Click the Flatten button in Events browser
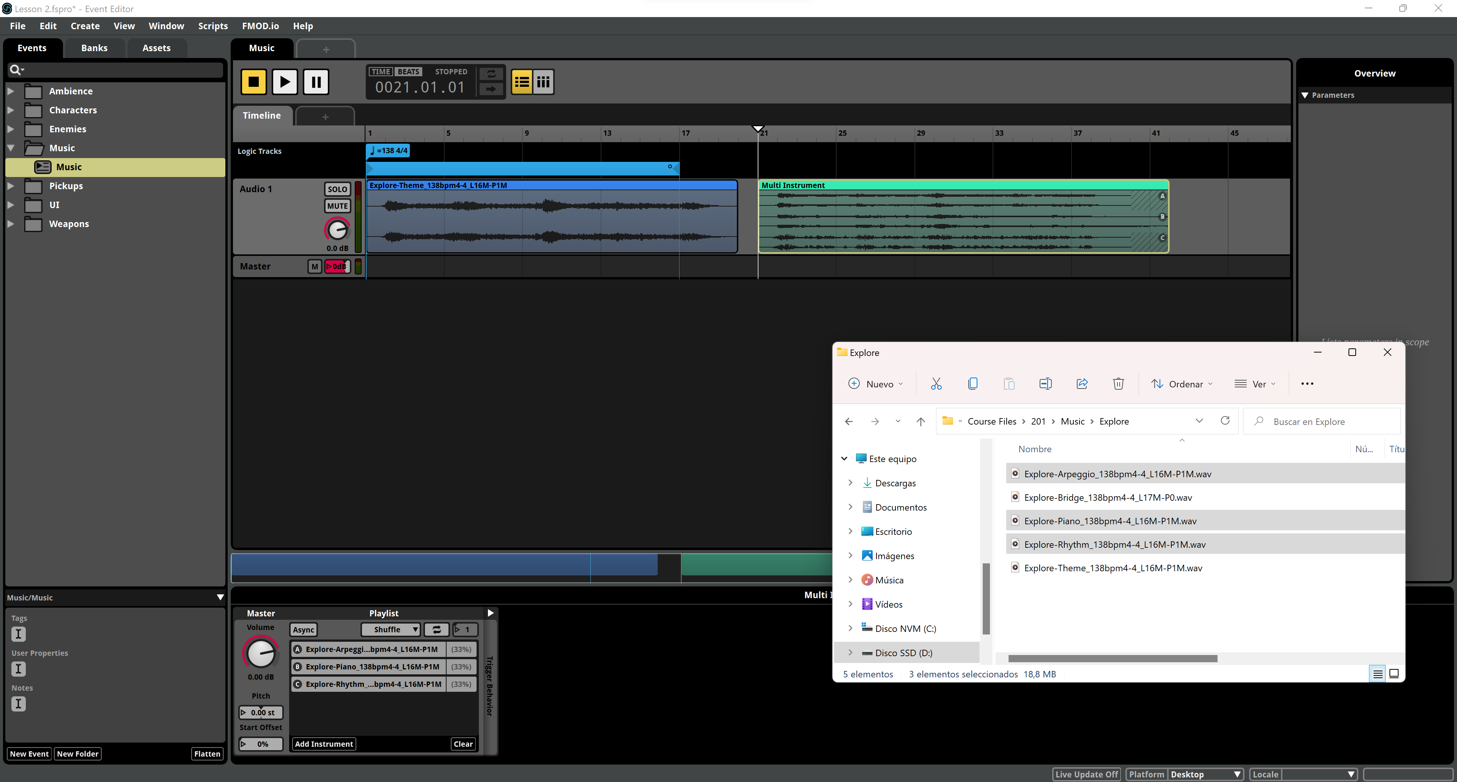The image size is (1457, 782). pos(207,754)
